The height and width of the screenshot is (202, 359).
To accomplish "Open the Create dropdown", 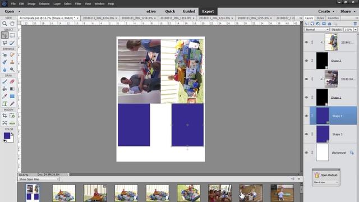I will pos(326,11).
